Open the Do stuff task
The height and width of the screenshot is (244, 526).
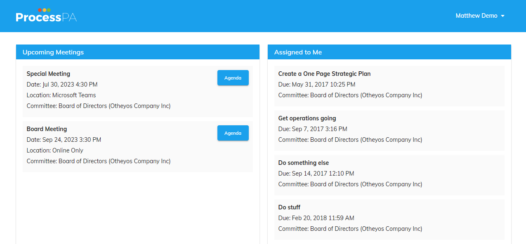pyautogui.click(x=289, y=207)
